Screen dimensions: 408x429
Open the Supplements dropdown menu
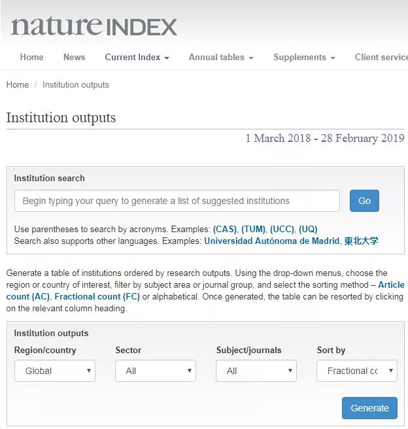point(304,57)
